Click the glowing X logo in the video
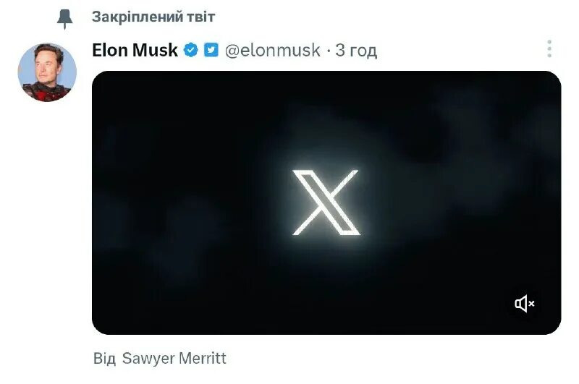Viewport: 579px width, 384px height. pos(326,202)
